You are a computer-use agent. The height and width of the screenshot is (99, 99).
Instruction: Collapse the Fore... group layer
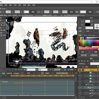pyautogui.click(x=86, y=70)
